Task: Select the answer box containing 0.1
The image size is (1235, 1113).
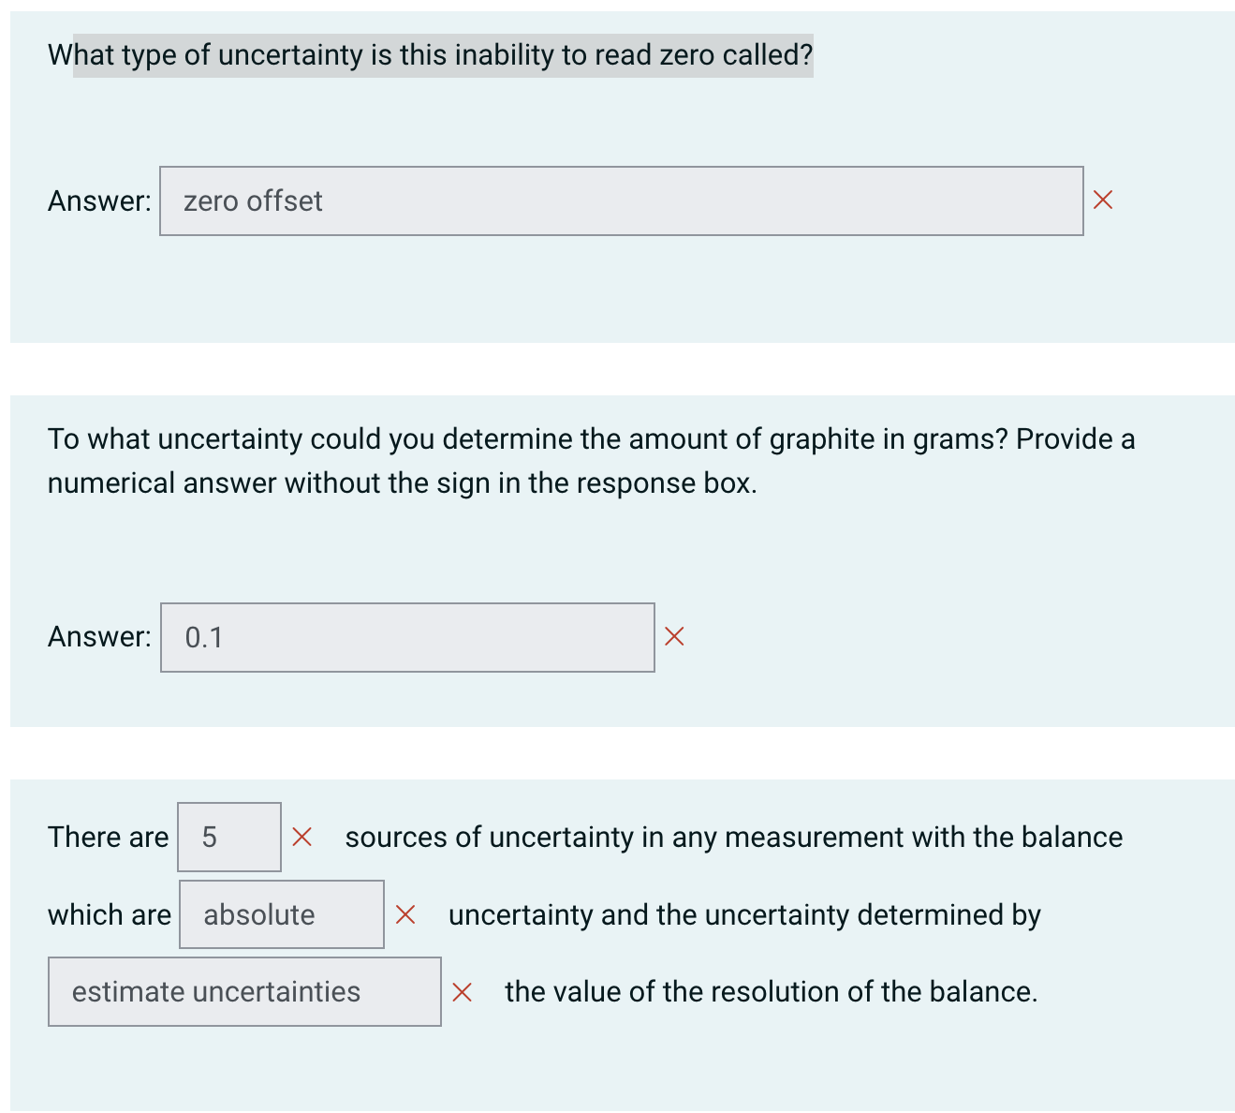Action: tap(407, 636)
